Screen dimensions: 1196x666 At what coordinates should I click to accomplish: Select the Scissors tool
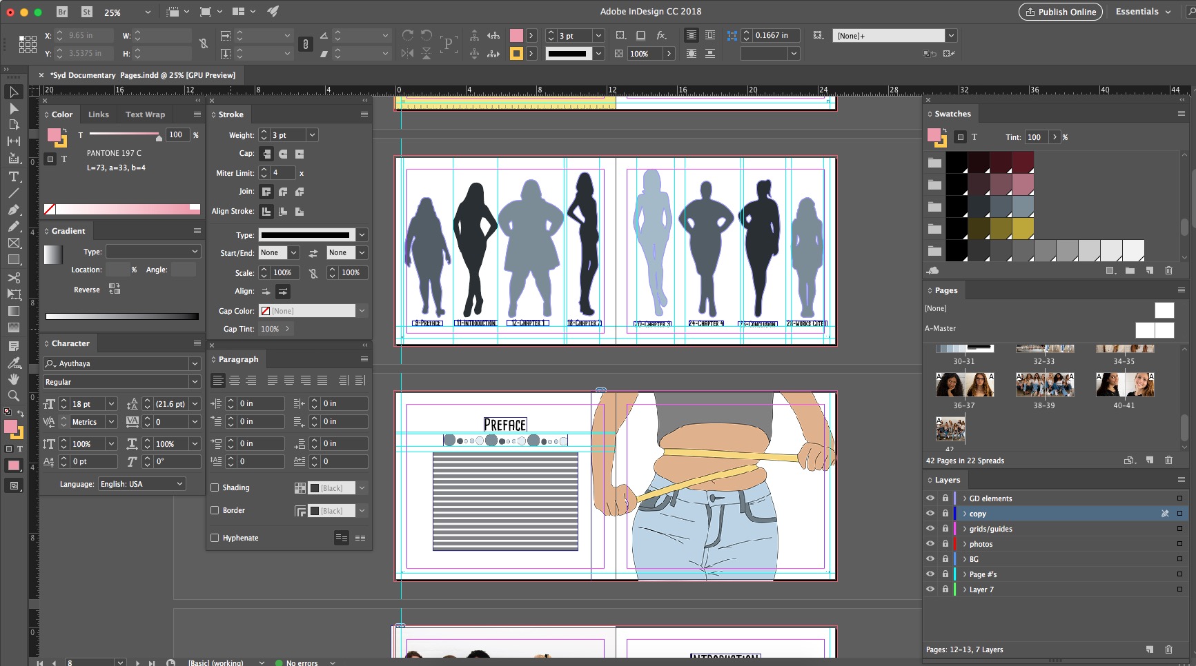click(14, 277)
